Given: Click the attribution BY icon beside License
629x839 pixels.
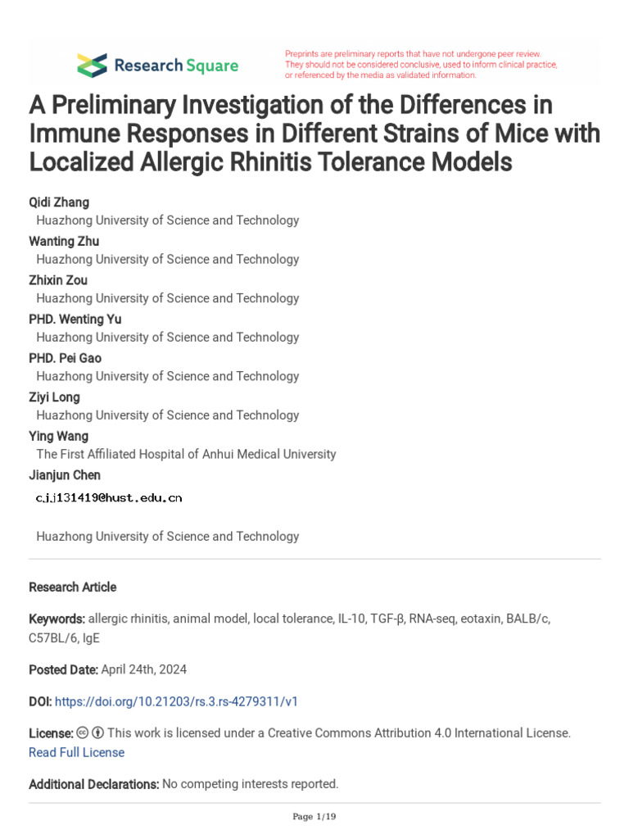Looking at the screenshot, I should [x=98, y=732].
